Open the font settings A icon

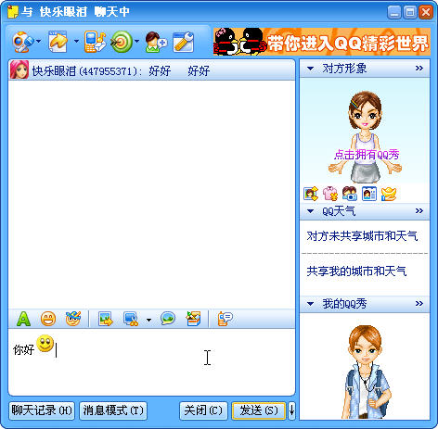(23, 319)
